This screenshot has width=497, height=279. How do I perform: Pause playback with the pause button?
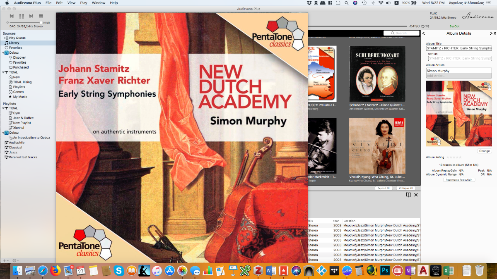coord(22,16)
